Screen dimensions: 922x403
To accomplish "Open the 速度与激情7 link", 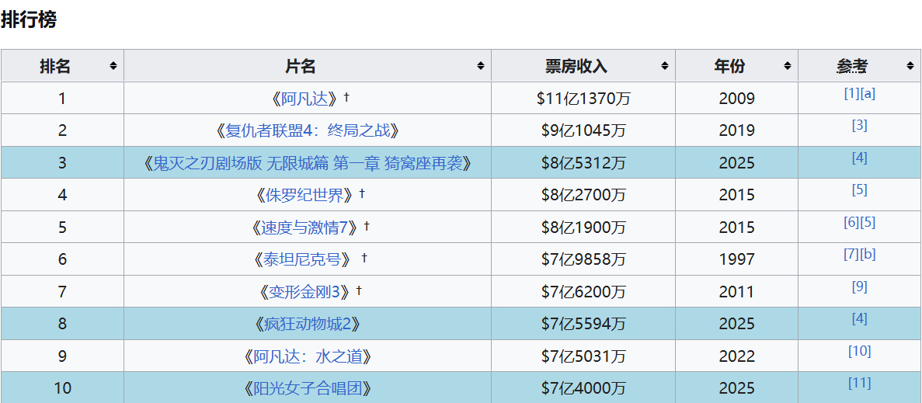I will (304, 228).
